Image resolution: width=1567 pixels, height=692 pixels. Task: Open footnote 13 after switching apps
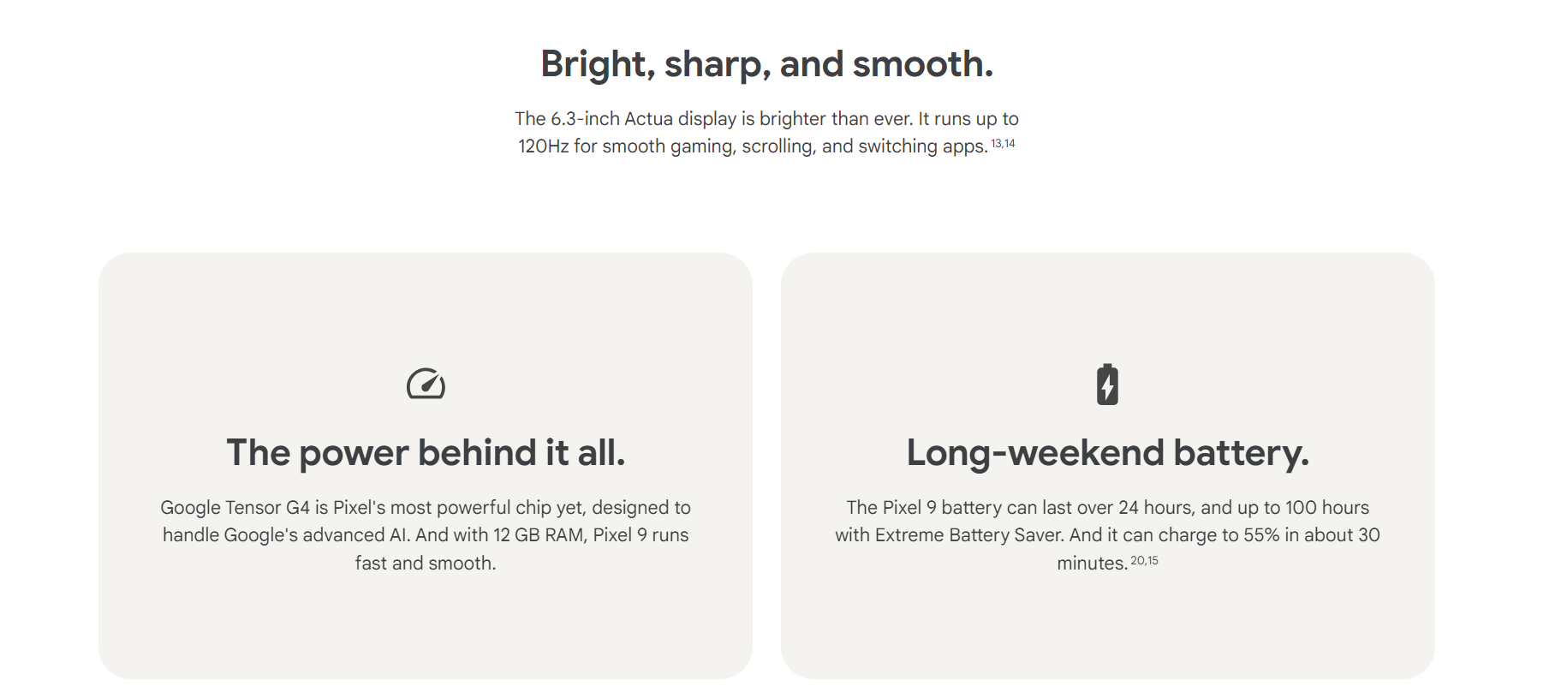pyautogui.click(x=997, y=144)
